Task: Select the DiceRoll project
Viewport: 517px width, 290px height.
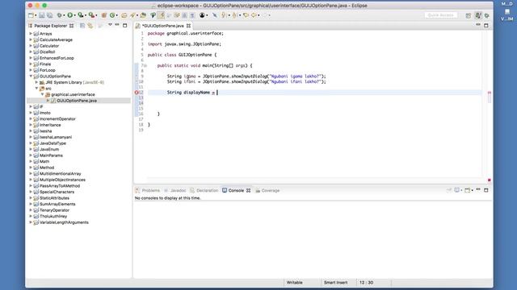Action: [x=47, y=52]
